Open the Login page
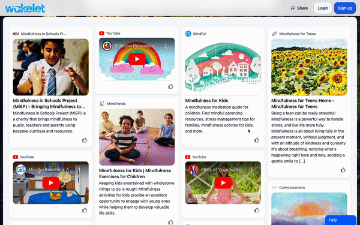Viewport: 360px width, 225px height. coord(323,8)
